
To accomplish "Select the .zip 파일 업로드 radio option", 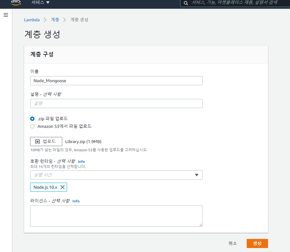I will click(32, 119).
